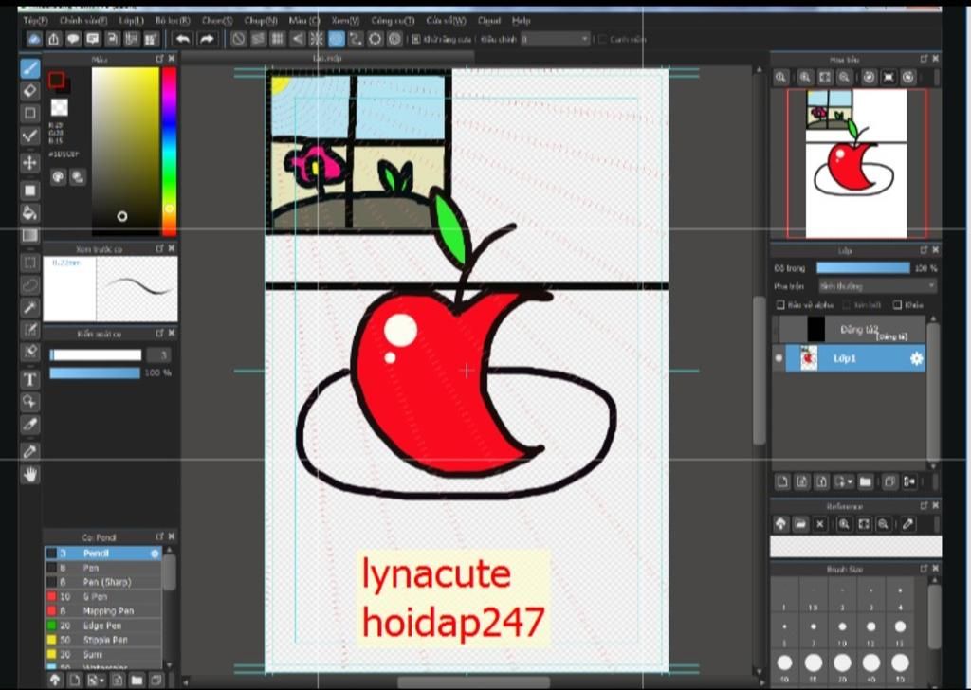Click the brush size value field

(x=158, y=354)
